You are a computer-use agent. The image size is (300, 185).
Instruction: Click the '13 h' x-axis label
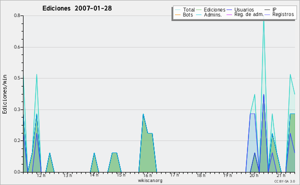(x=67, y=175)
